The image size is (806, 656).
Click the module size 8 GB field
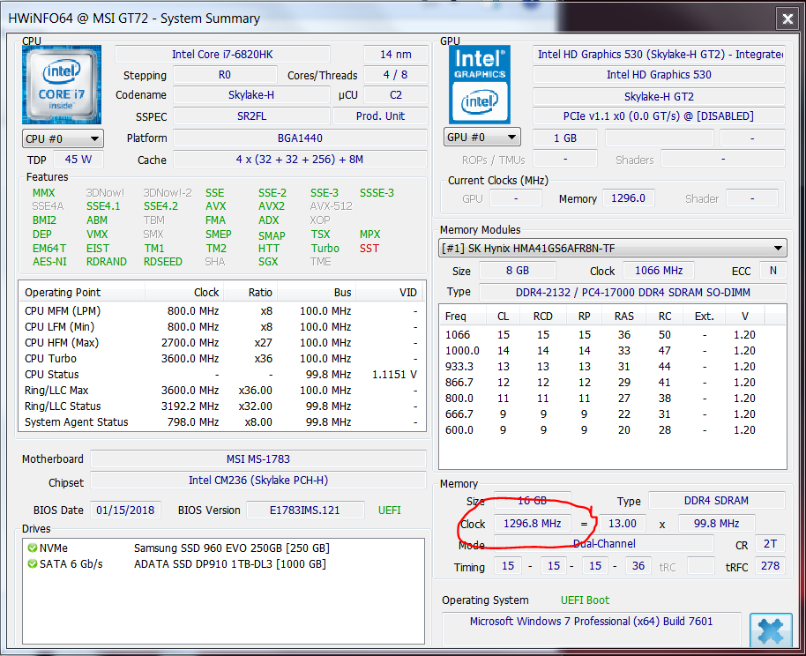point(517,271)
